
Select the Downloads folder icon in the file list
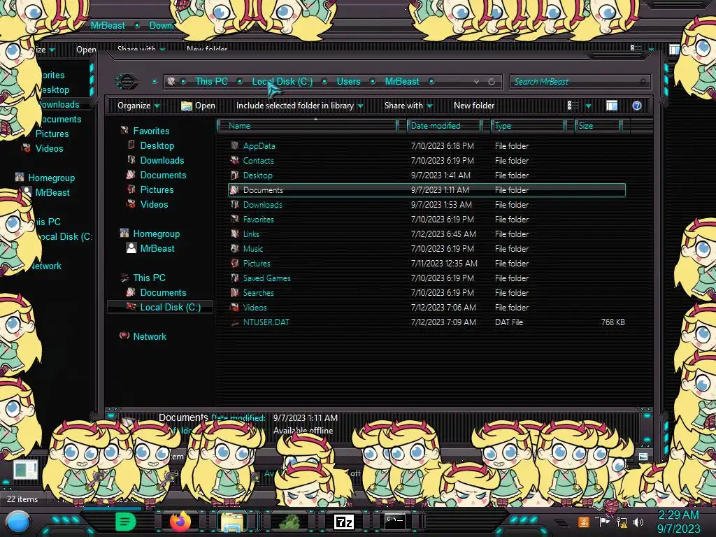(235, 205)
